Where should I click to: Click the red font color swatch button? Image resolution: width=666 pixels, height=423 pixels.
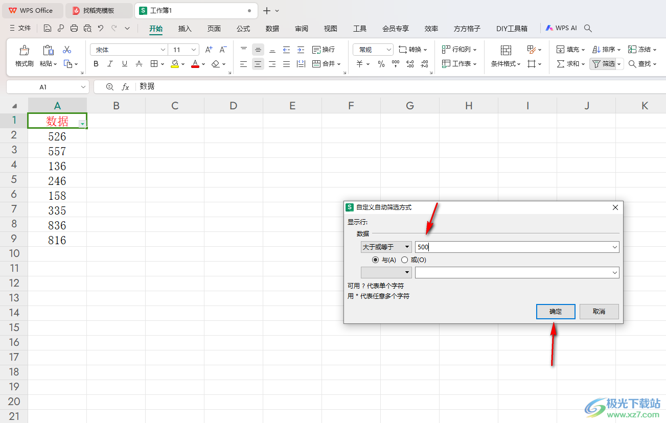pos(195,64)
